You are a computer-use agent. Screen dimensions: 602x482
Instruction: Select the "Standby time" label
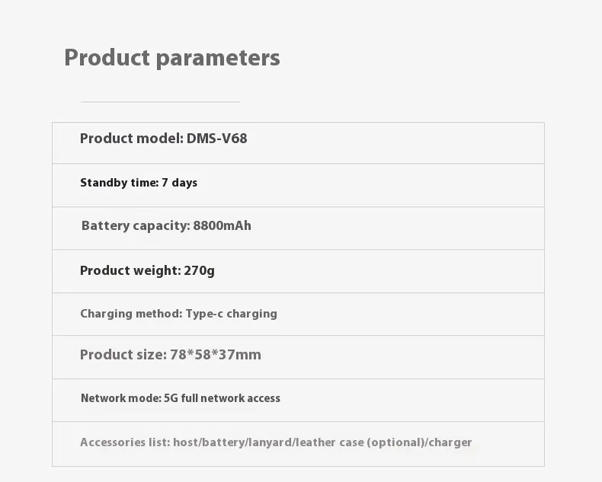click(x=119, y=183)
